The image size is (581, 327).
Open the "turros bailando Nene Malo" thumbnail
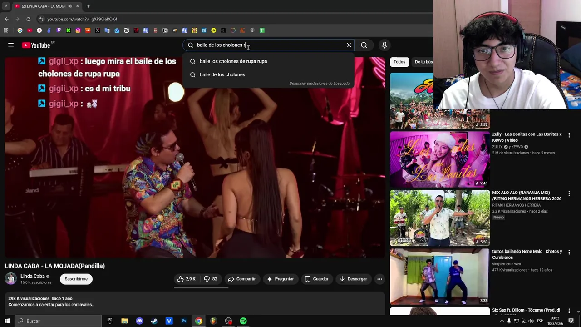pyautogui.click(x=440, y=277)
